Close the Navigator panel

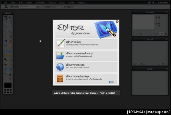point(167,12)
